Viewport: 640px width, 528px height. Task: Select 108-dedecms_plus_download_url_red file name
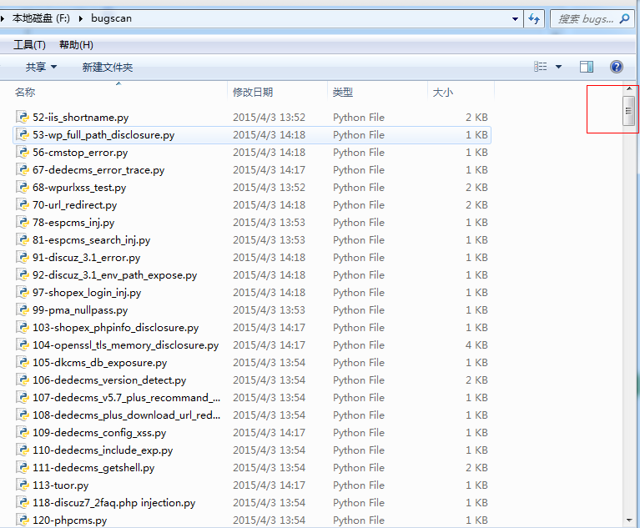point(126,415)
